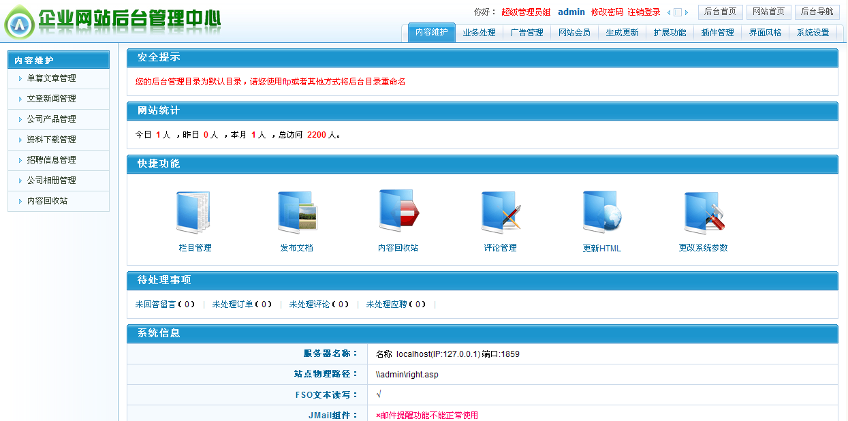
Task: Click the 注销登录 link
Action: [644, 12]
